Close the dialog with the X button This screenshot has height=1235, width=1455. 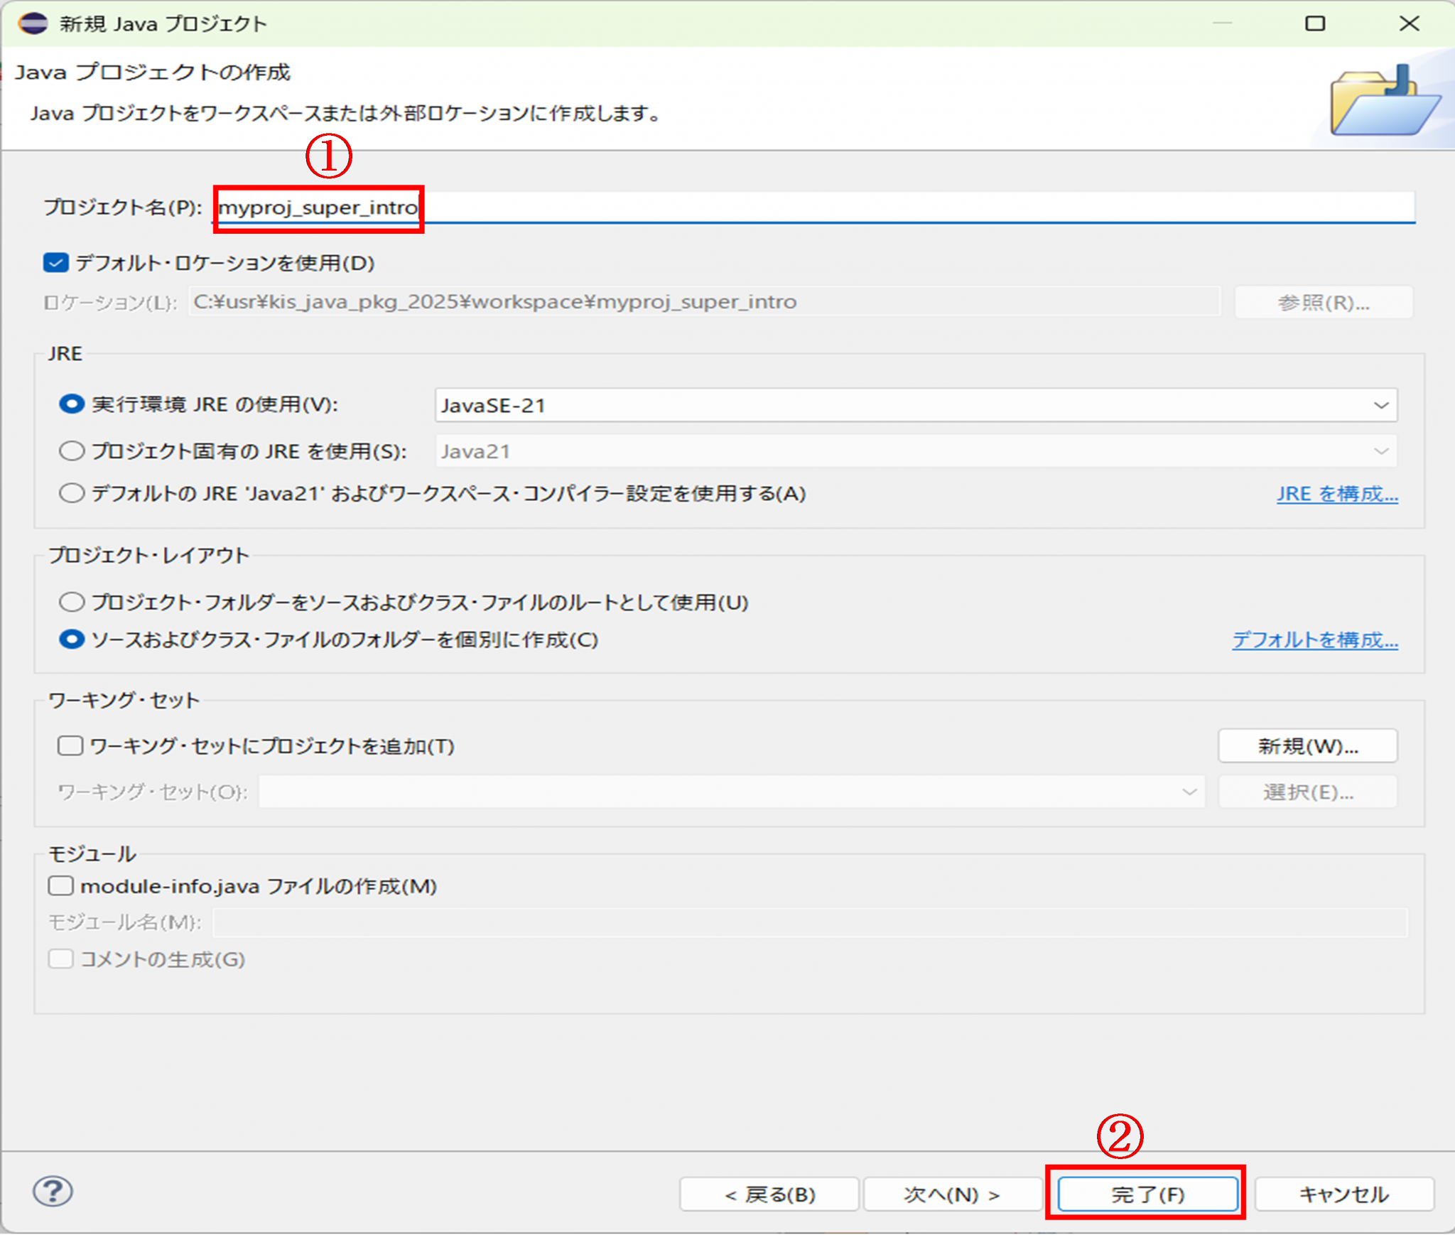1409,23
